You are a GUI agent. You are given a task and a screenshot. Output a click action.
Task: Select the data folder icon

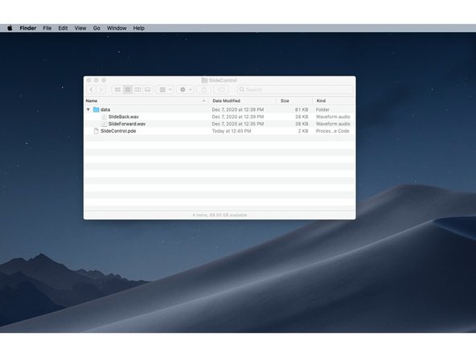tap(96, 109)
